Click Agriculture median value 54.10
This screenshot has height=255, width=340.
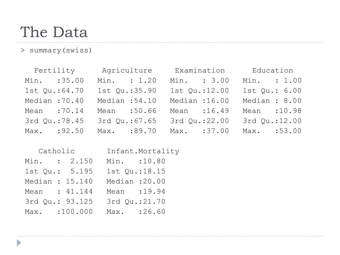pyautogui.click(x=145, y=101)
